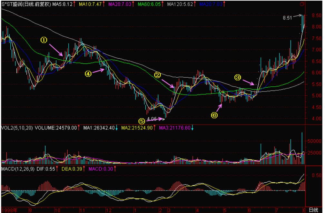Screen dimensions: 325x213
Task: Click the circled number 1 annotation marker
Action: (44, 40)
